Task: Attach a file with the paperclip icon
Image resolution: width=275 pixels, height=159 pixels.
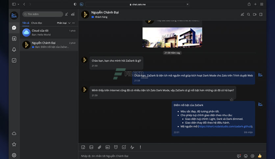Action: coord(99,147)
